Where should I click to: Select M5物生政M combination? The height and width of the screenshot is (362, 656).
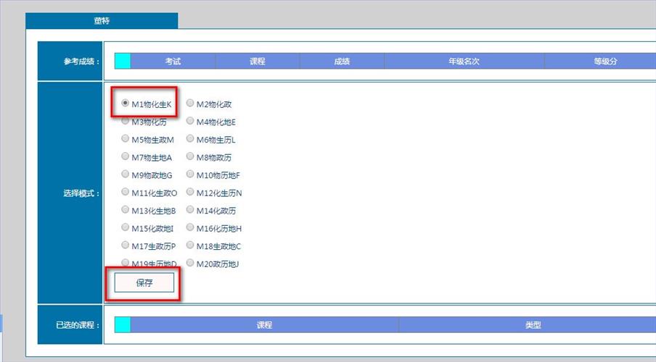tap(126, 139)
